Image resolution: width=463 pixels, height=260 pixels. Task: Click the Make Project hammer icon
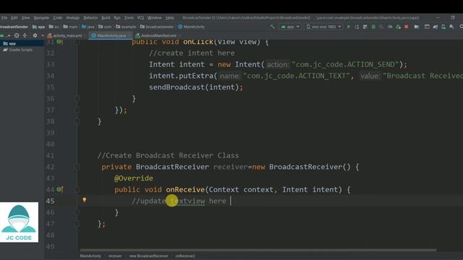272,27
